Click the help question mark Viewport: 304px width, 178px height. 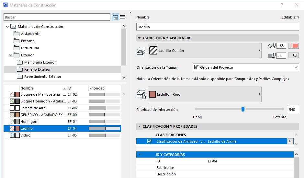(282, 5)
